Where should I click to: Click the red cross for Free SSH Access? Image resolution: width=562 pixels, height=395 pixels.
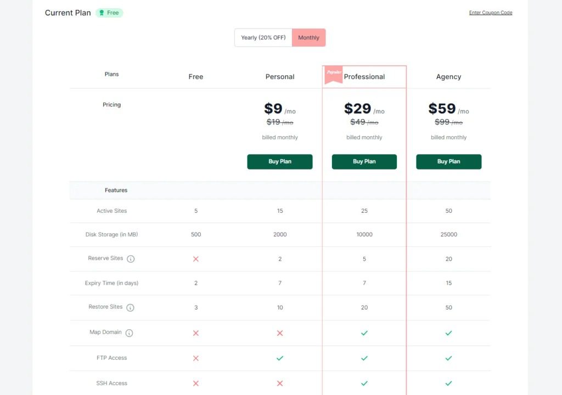point(196,383)
